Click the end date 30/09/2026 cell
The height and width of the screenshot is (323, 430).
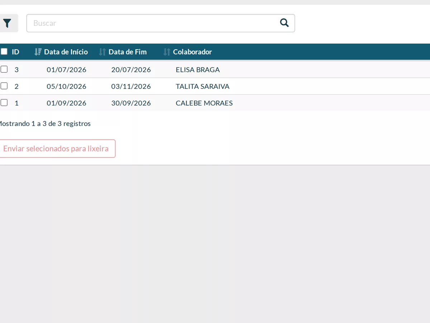tap(131, 103)
